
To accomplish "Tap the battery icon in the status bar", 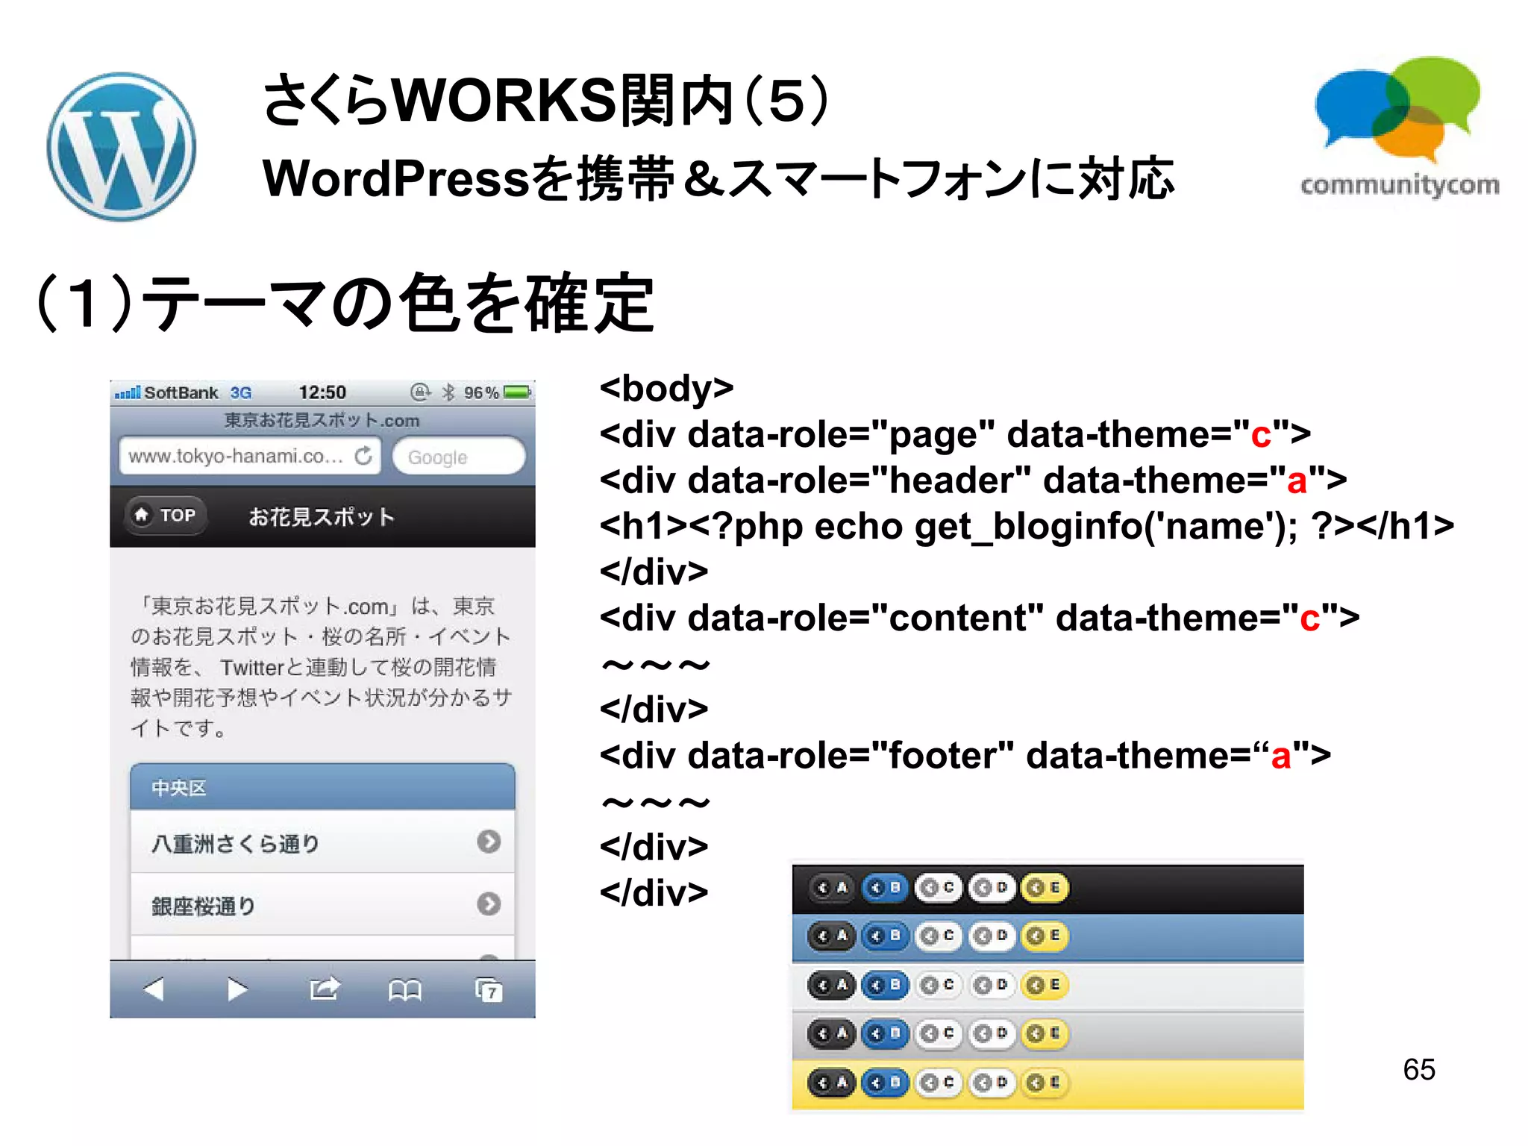I will [x=517, y=392].
